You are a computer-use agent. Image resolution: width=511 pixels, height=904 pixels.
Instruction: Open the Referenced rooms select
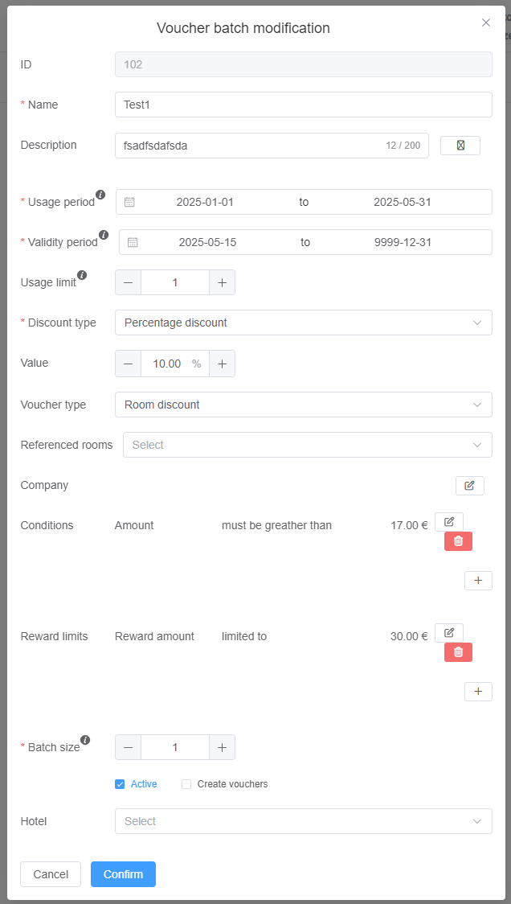(307, 445)
